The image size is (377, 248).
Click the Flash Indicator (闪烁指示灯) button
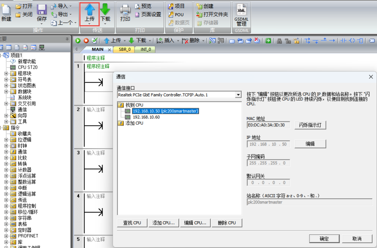click(x=310, y=125)
